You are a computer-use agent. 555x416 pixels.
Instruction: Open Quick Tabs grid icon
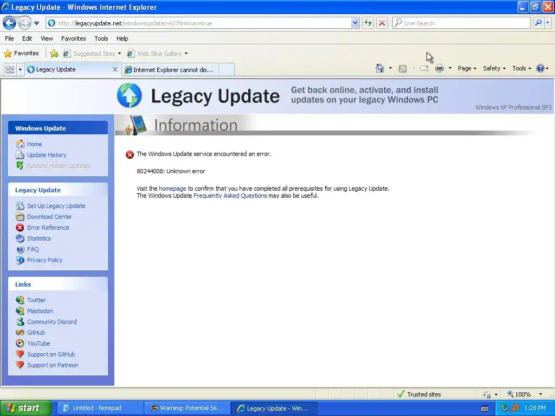tap(10, 70)
